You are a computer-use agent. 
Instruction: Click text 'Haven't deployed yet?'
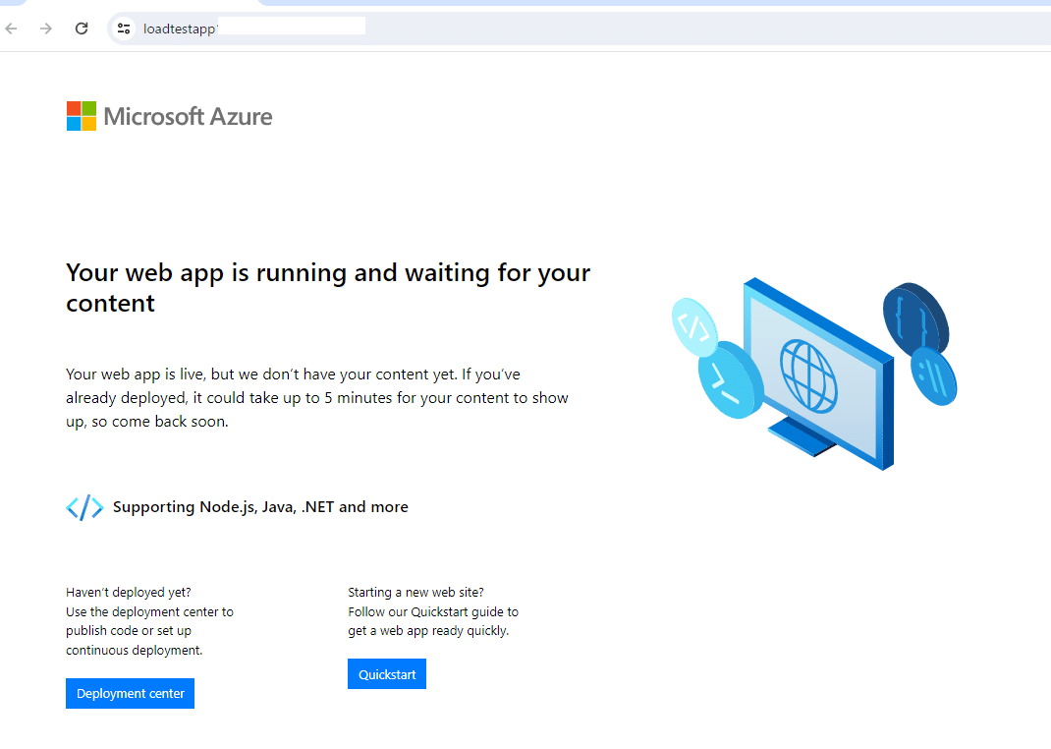[128, 592]
